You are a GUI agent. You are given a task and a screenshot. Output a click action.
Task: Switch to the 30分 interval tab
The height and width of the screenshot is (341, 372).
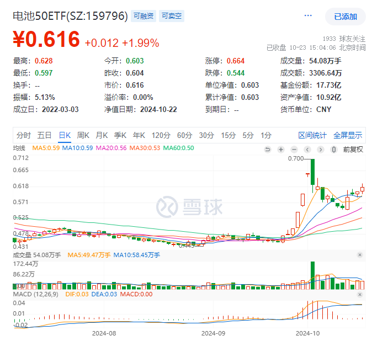tap(206, 135)
